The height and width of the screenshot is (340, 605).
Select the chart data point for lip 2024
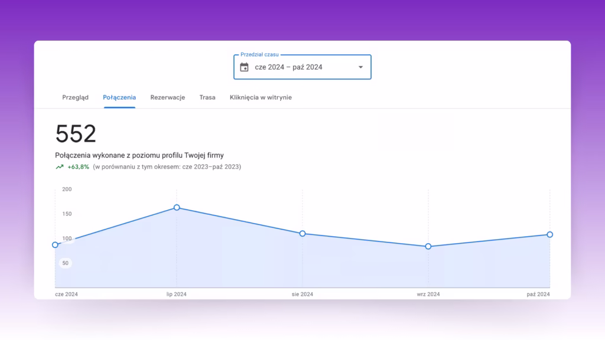click(x=177, y=207)
